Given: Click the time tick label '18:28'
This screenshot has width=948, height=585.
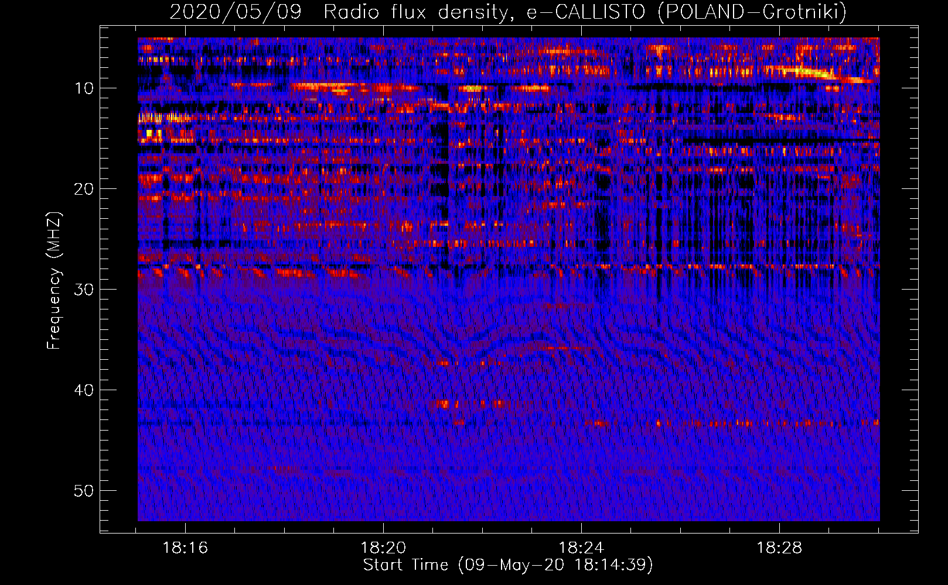Looking at the screenshot, I should click(x=779, y=548).
